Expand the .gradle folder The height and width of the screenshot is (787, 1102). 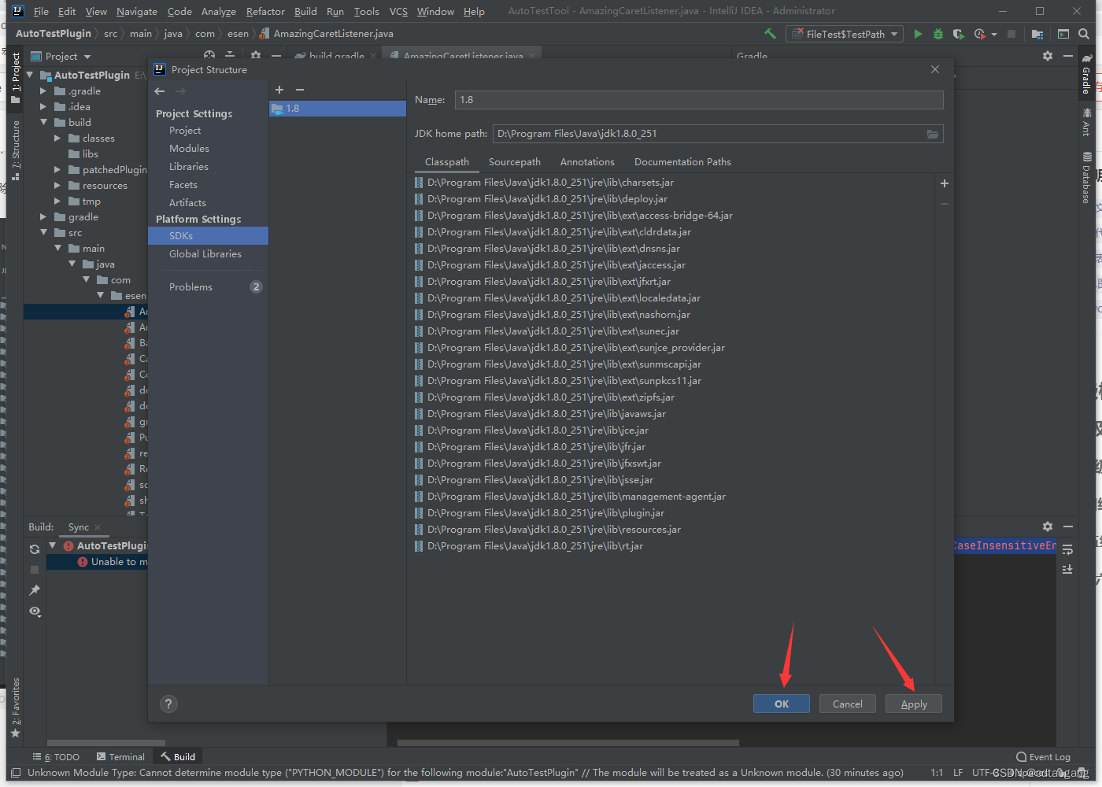coord(43,91)
